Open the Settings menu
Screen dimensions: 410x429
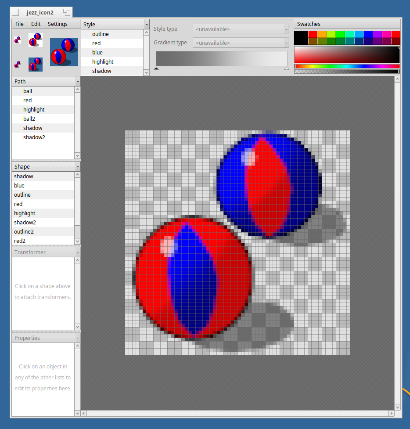58,24
